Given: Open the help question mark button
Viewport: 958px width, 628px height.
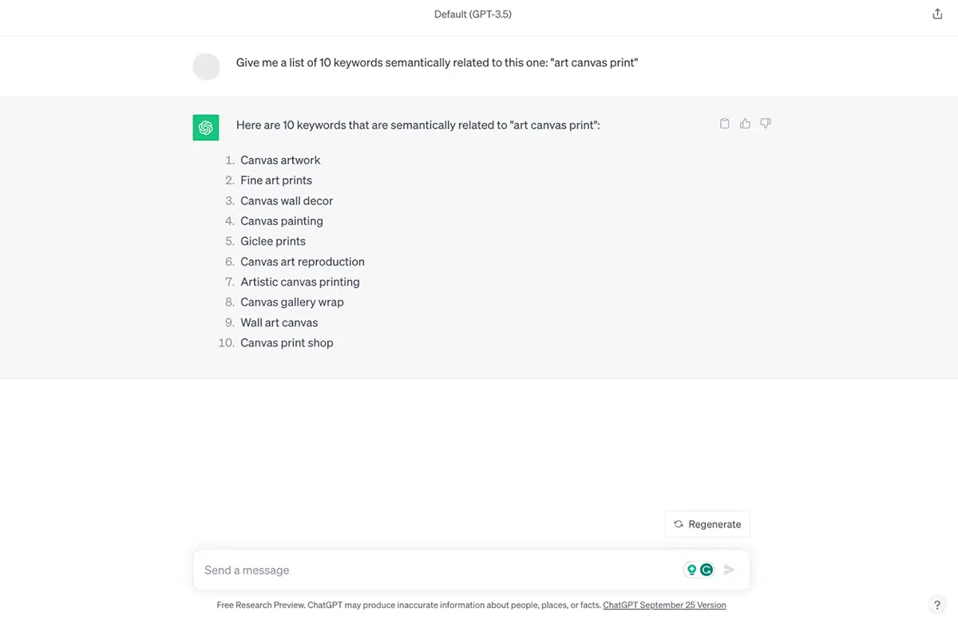Looking at the screenshot, I should 937,606.
